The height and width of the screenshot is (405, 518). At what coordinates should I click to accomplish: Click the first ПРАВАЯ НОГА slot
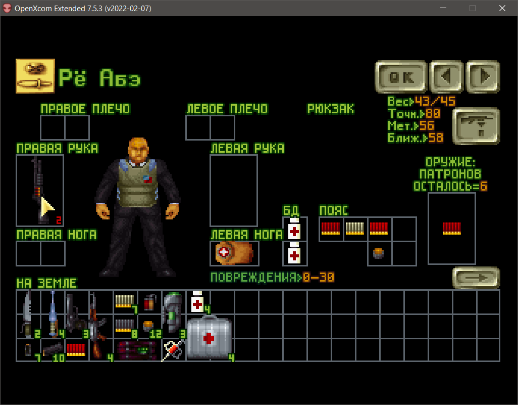pyautogui.click(x=28, y=253)
